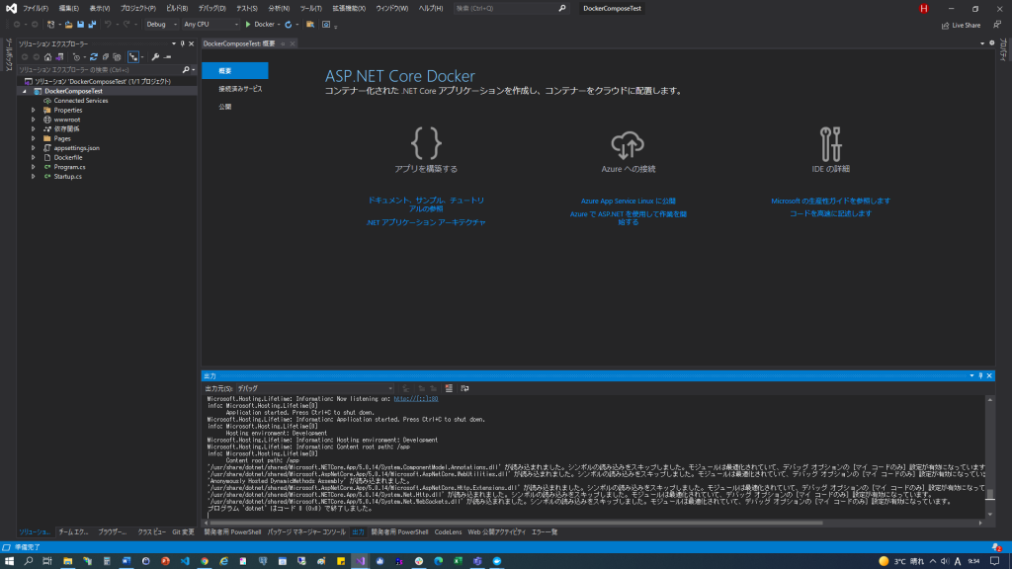Pin the Output panel with auto-hide pin
Image resolution: width=1012 pixels, height=569 pixels.
coord(980,375)
